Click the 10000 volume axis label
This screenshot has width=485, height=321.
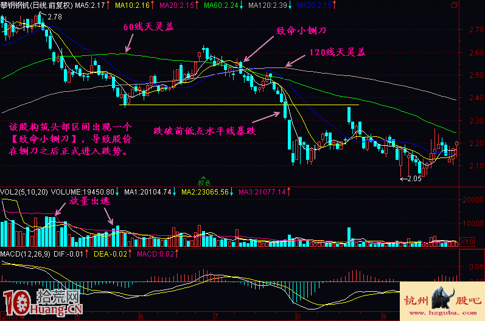point(473,223)
